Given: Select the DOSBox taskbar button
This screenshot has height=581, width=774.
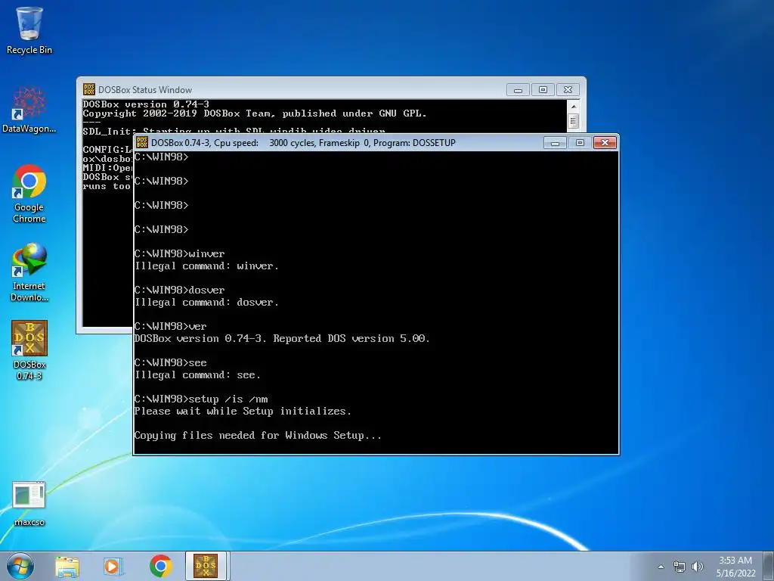Looking at the screenshot, I should pos(206,566).
